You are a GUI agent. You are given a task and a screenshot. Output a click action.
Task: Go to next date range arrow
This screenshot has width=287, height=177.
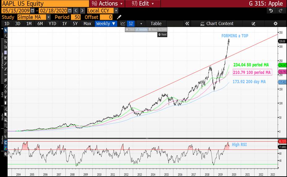(82, 10)
